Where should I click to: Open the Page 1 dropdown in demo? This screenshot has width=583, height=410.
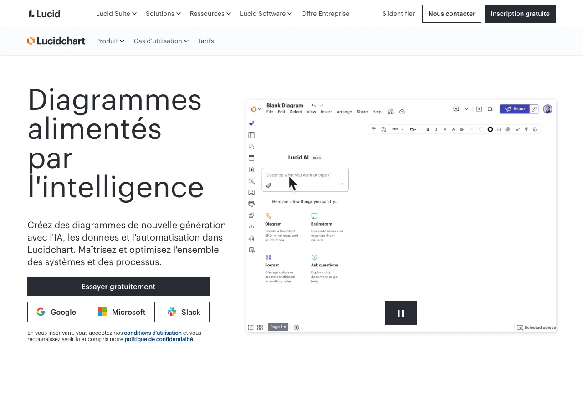point(278,327)
